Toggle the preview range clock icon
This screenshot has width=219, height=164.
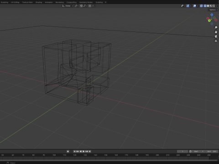190,151
